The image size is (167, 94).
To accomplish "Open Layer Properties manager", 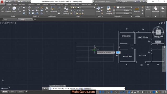I will pos(66,10).
